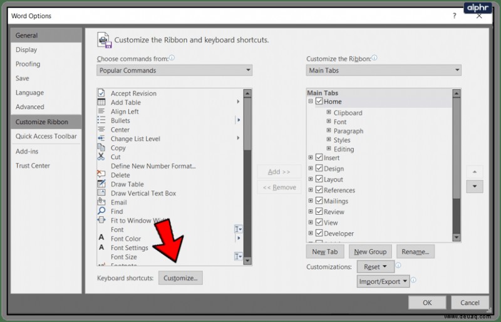Open the Save options category
Viewport: 501px width, 322px height.
click(x=46, y=78)
